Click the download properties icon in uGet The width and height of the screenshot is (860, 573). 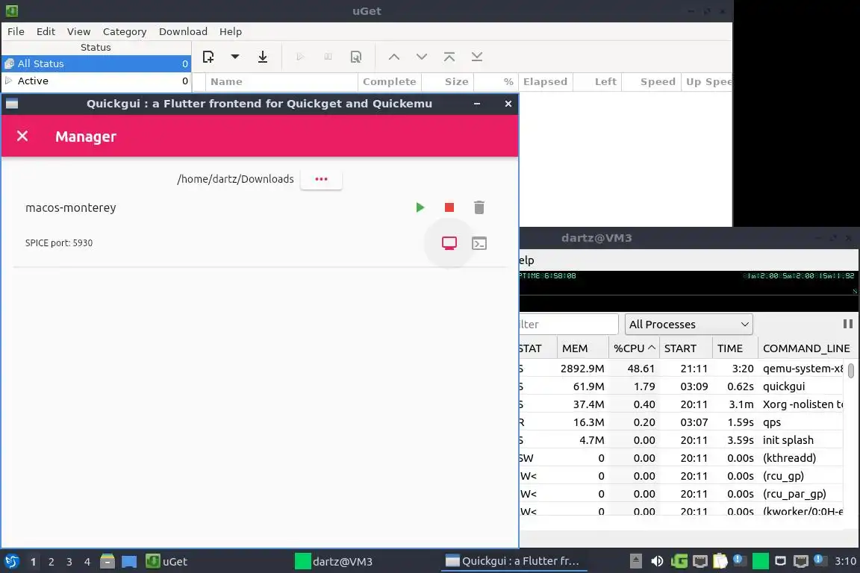[356, 57]
